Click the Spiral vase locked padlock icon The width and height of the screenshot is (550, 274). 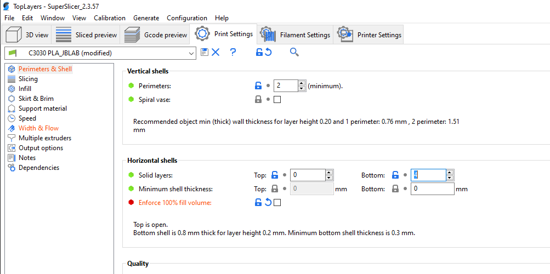coord(258,100)
